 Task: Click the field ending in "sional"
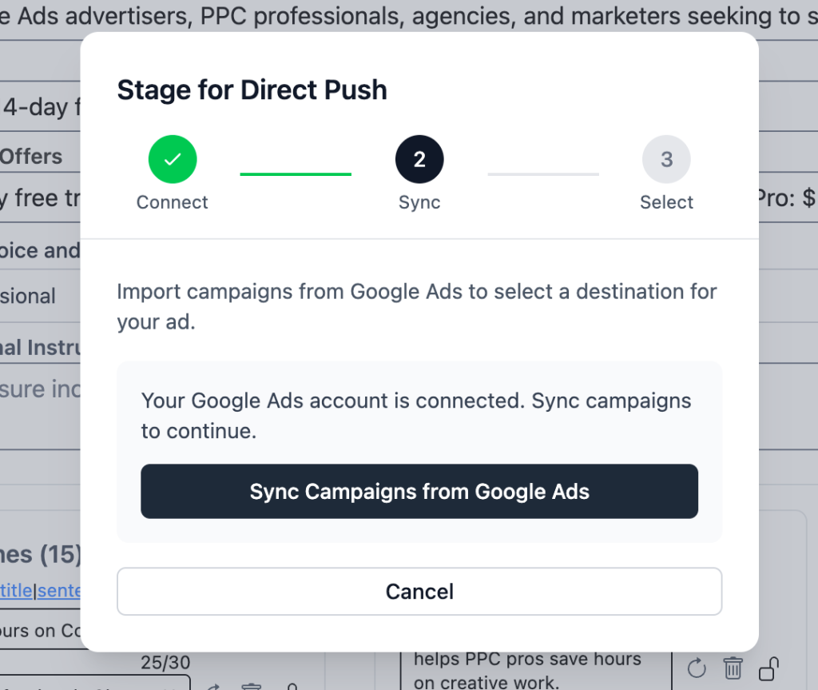pos(32,296)
